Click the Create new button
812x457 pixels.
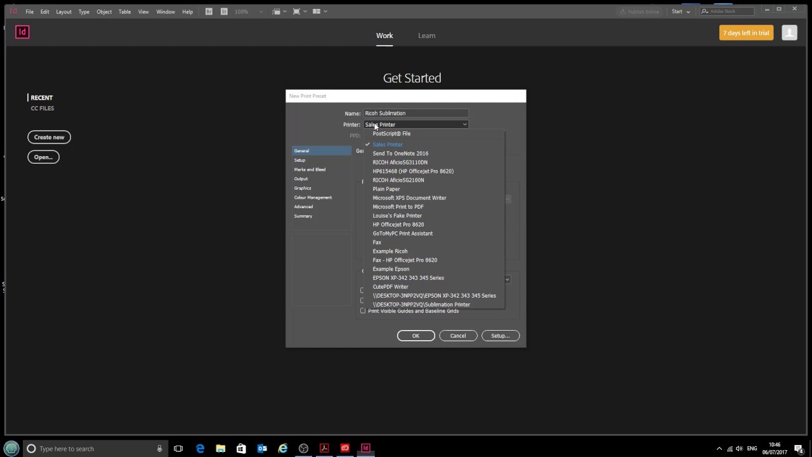49,137
